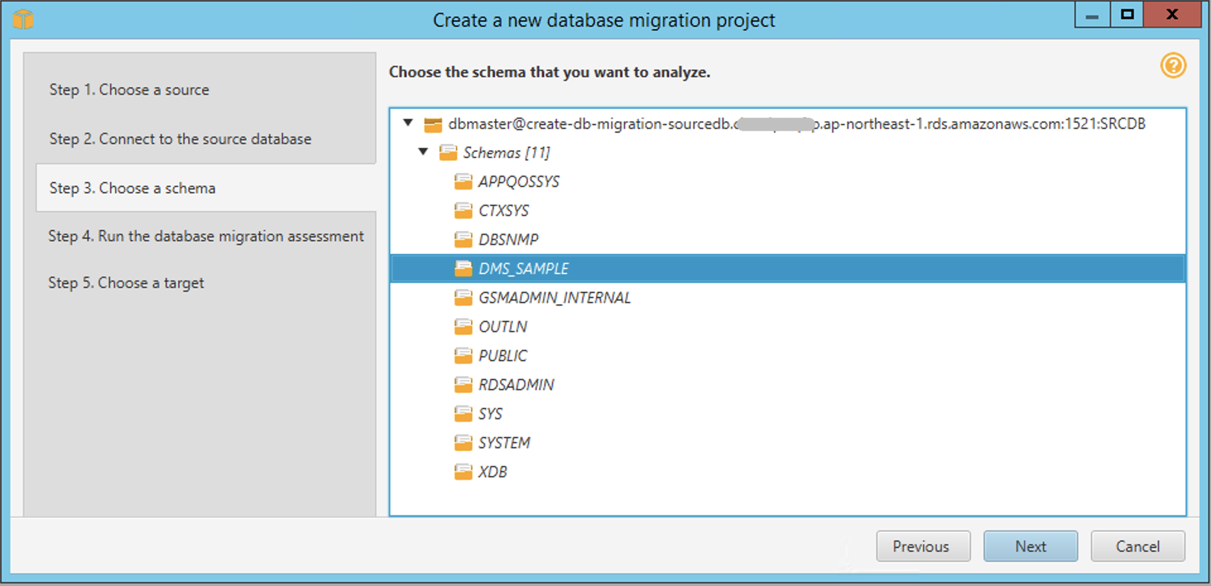Click the PUBLIC schema folder icon
This screenshot has height=586, width=1211.
(463, 356)
